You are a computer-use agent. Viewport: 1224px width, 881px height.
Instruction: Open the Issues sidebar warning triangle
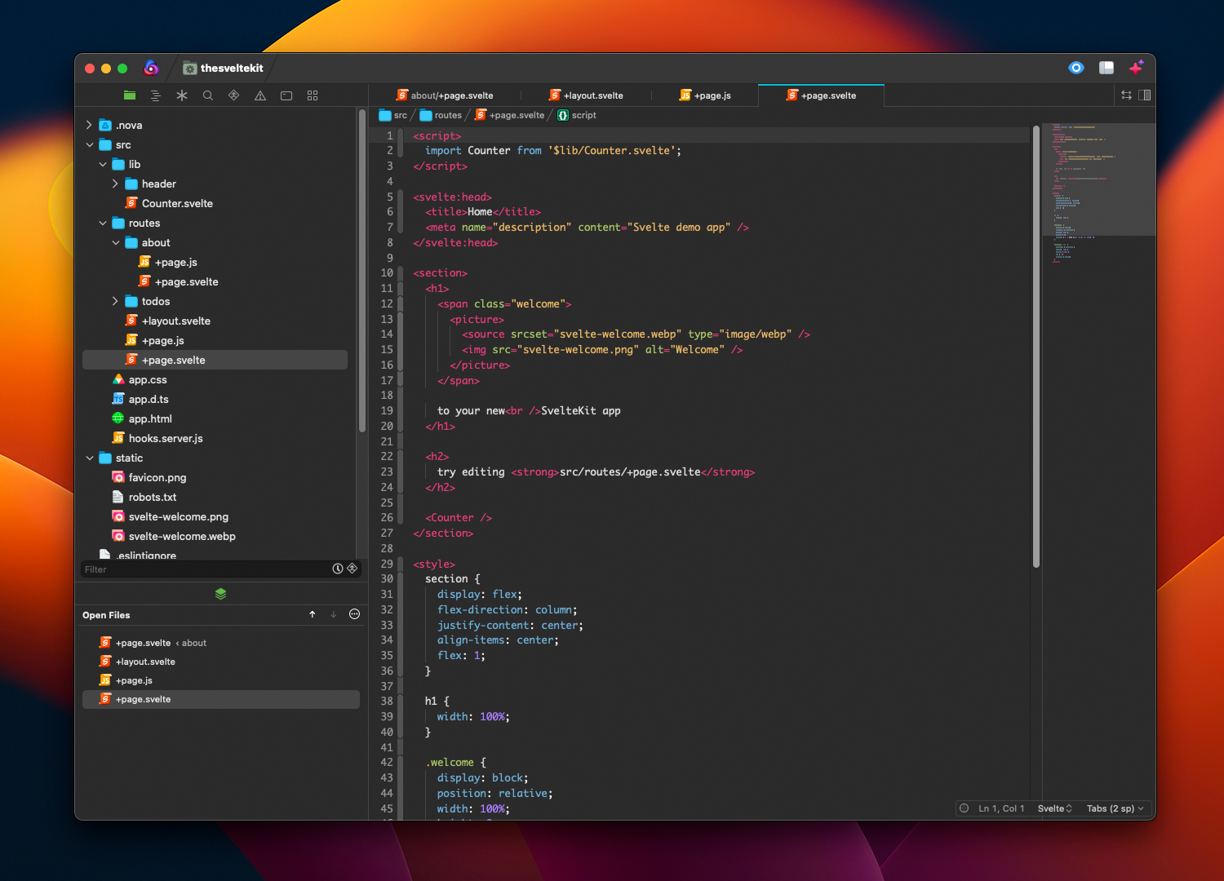(260, 95)
